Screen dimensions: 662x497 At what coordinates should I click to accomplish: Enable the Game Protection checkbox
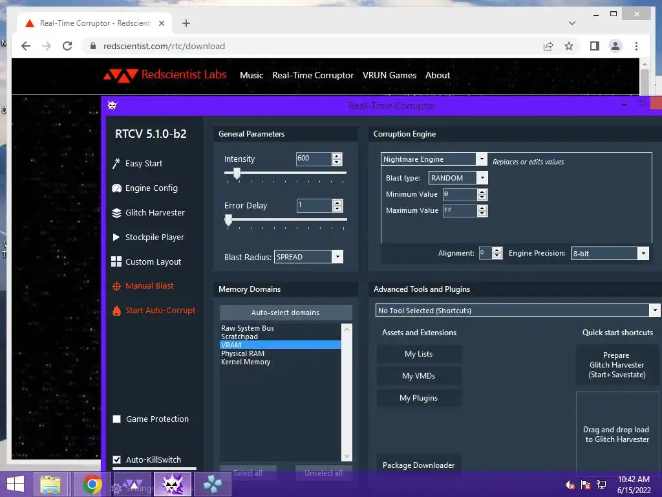coord(117,419)
